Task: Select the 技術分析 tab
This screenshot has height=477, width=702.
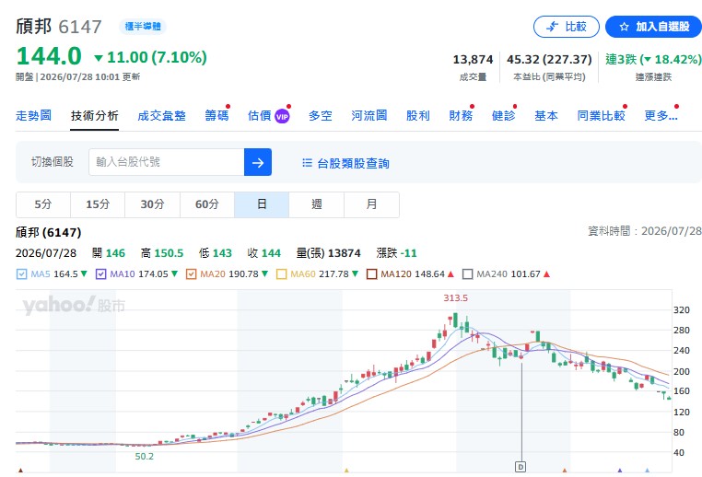Action: tap(95, 116)
